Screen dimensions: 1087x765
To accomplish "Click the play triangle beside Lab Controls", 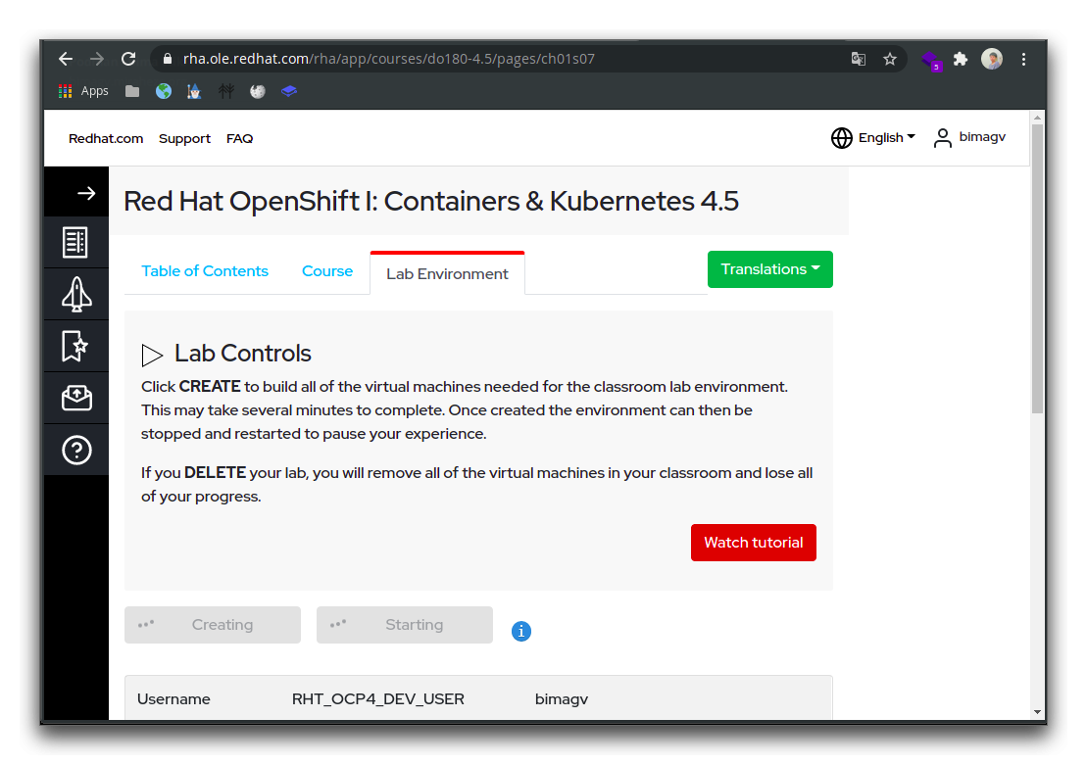I will [152, 356].
